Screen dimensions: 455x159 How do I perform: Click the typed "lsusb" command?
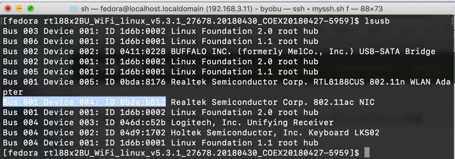(x=379, y=20)
